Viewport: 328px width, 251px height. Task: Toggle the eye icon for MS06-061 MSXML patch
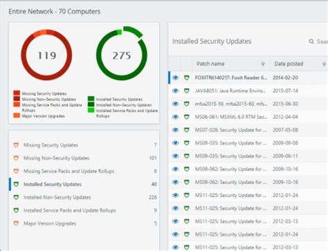pyautogui.click(x=176, y=117)
